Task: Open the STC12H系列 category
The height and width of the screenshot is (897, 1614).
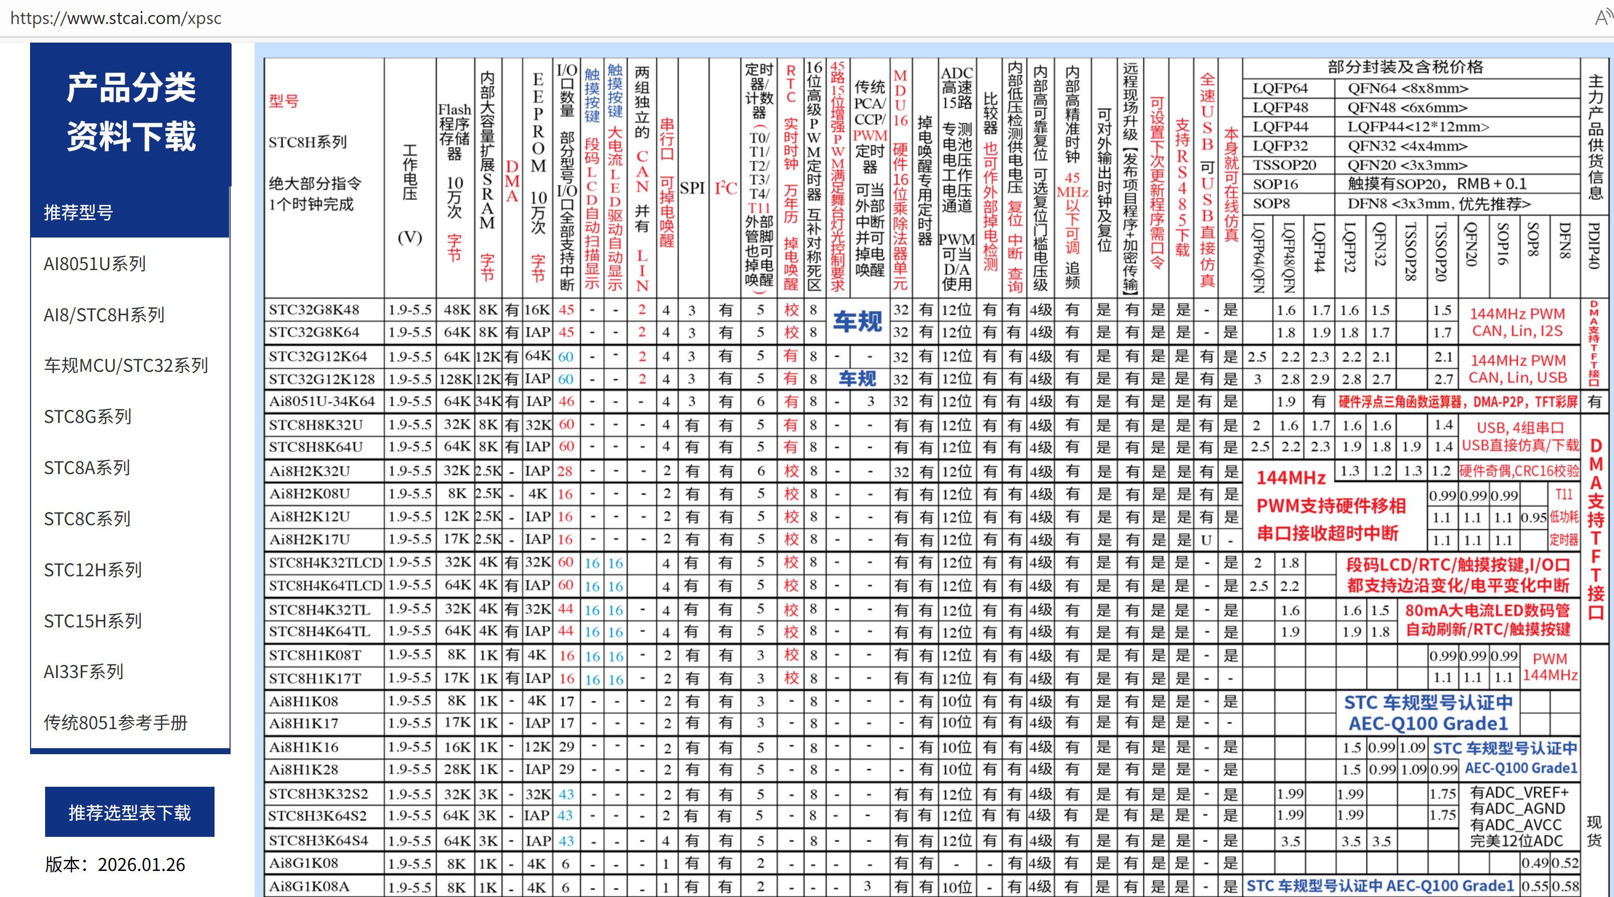Action: [x=92, y=569]
